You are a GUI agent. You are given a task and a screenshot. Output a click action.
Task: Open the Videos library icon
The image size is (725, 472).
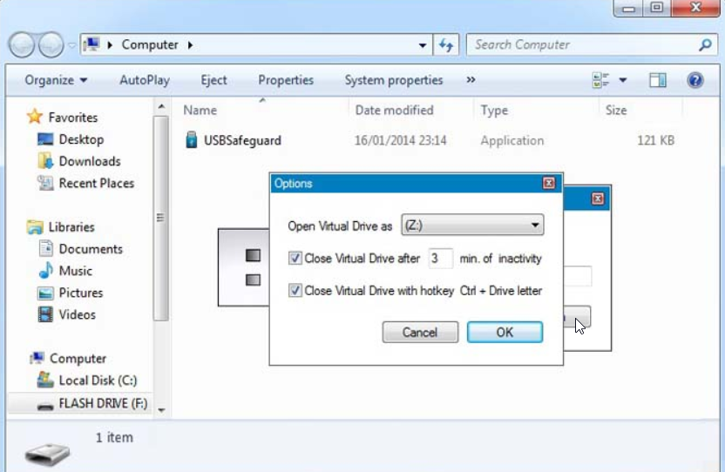pyautogui.click(x=45, y=314)
